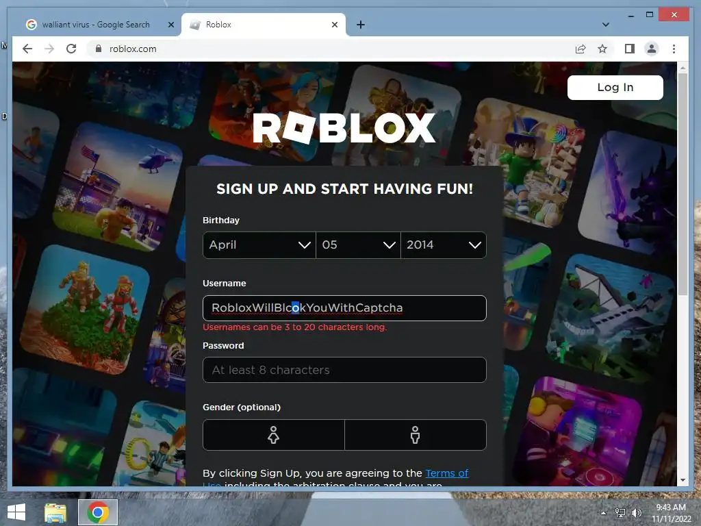
Task: Go back using browser back arrow
Action: click(27, 49)
